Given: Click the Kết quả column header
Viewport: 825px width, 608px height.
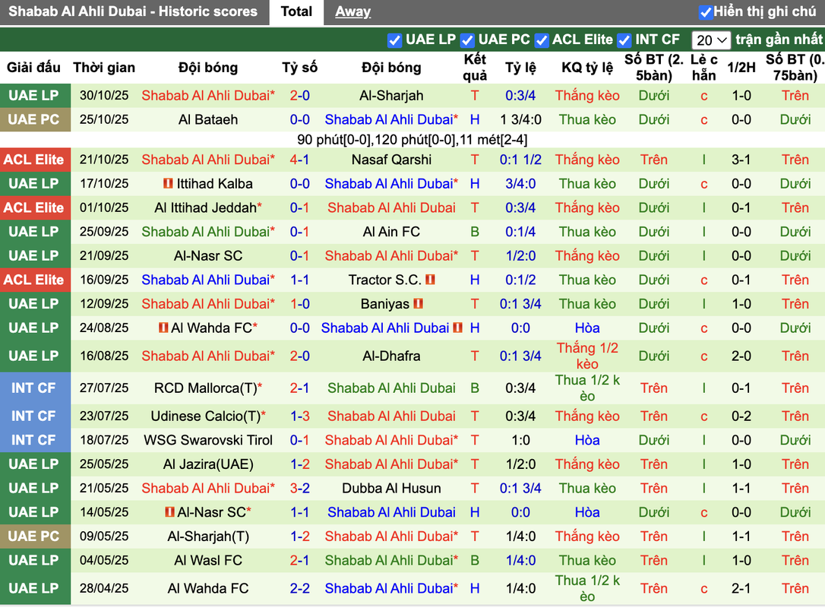Looking at the screenshot, I should 475,68.
